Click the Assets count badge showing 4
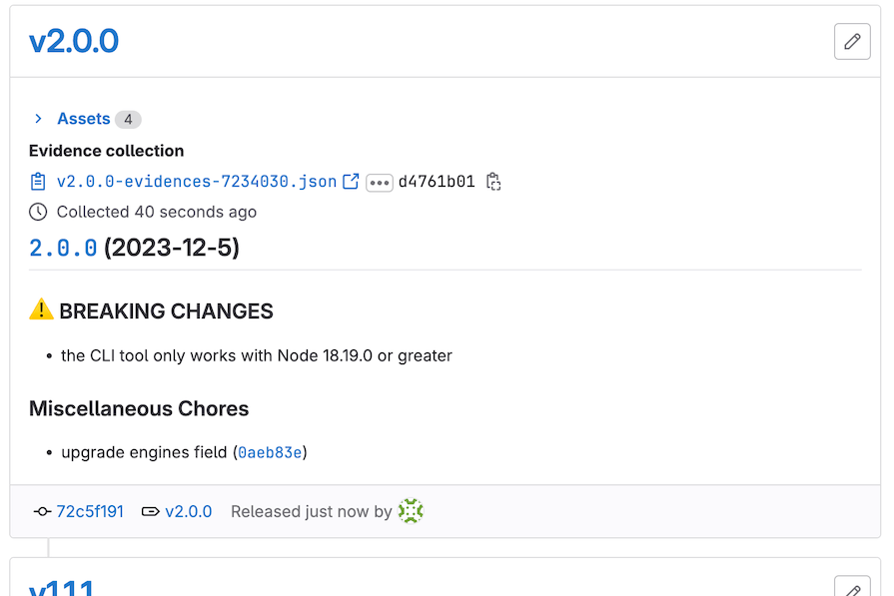Image resolution: width=894 pixels, height=596 pixels. pos(128,118)
